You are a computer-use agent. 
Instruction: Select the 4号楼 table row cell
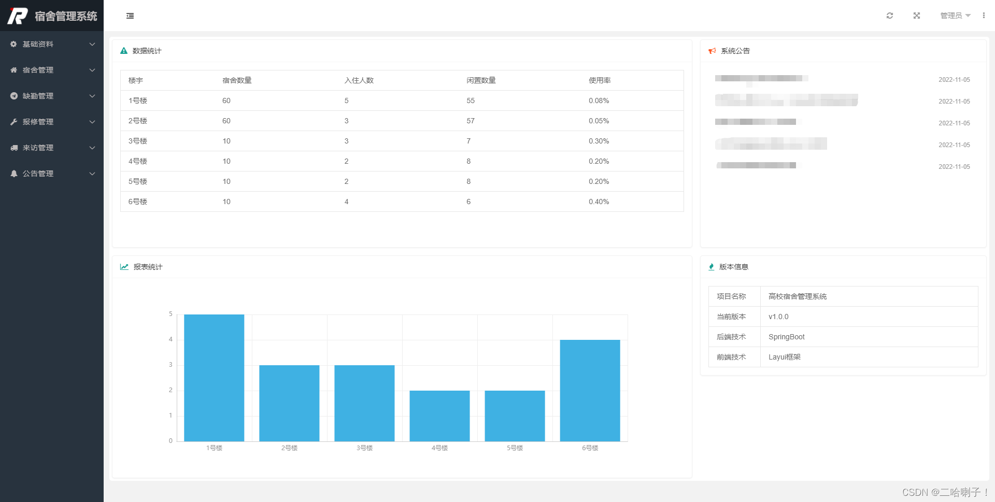[138, 161]
